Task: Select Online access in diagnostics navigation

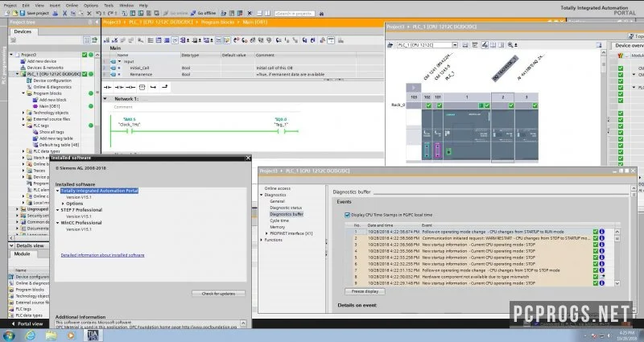Action: (277, 188)
